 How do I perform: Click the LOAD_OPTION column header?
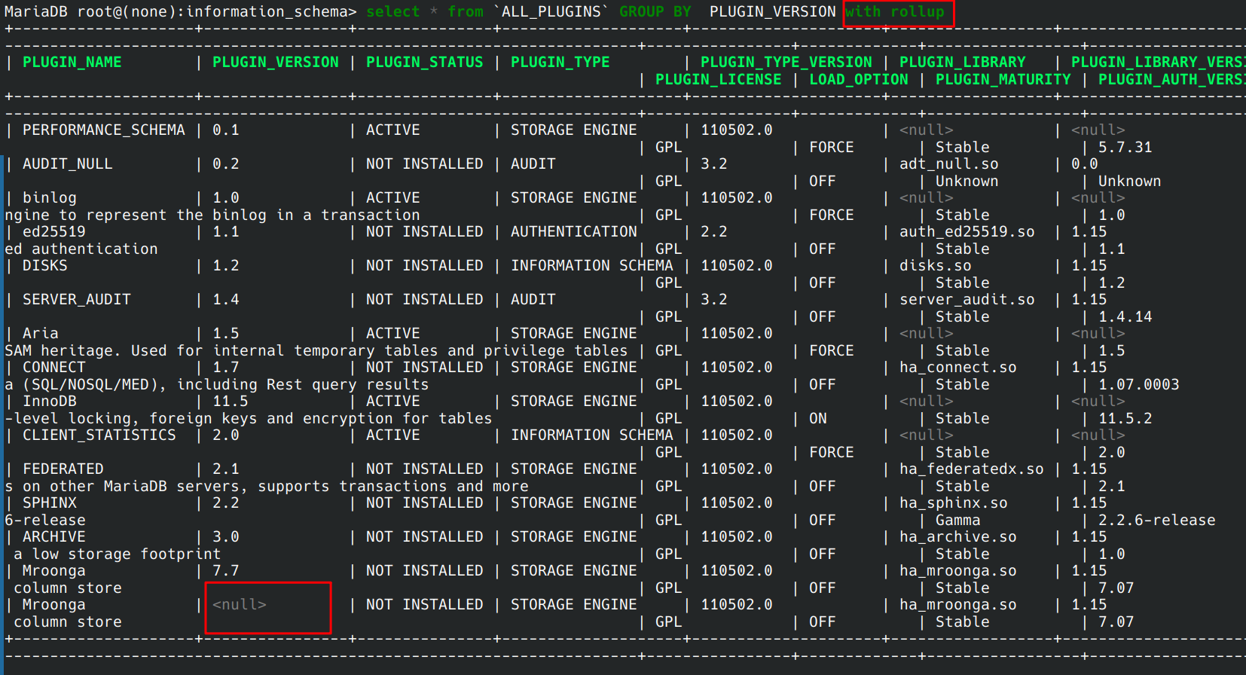[859, 80]
